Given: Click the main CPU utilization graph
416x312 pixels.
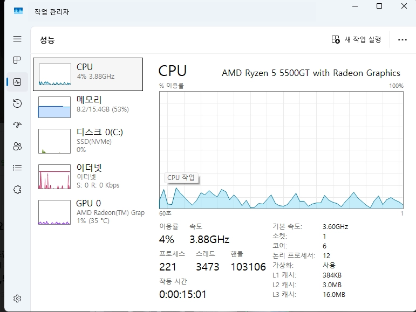Looking at the screenshot, I should click(281, 150).
